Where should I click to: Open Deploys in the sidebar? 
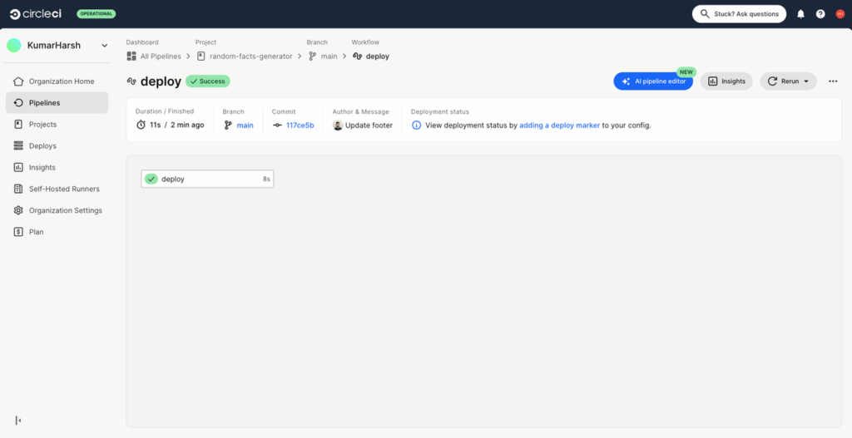click(57, 146)
